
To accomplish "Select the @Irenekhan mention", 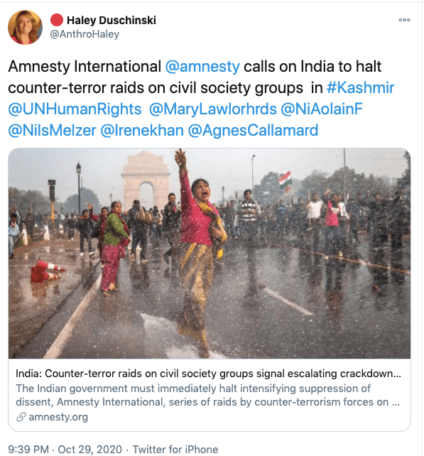I will 142,130.
